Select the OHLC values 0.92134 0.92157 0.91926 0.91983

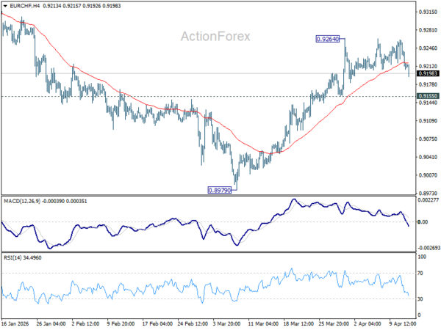click(x=82, y=6)
